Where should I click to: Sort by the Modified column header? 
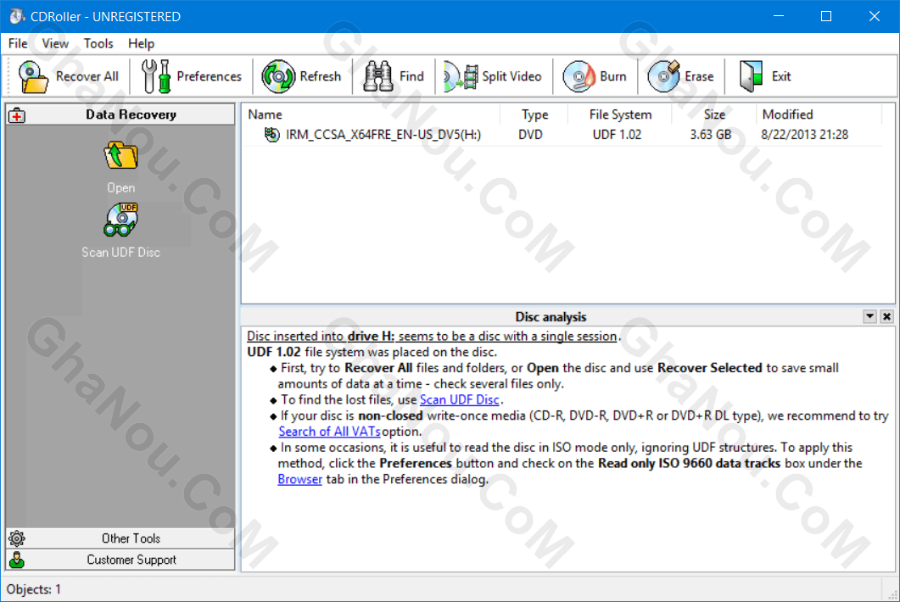pyautogui.click(x=819, y=114)
